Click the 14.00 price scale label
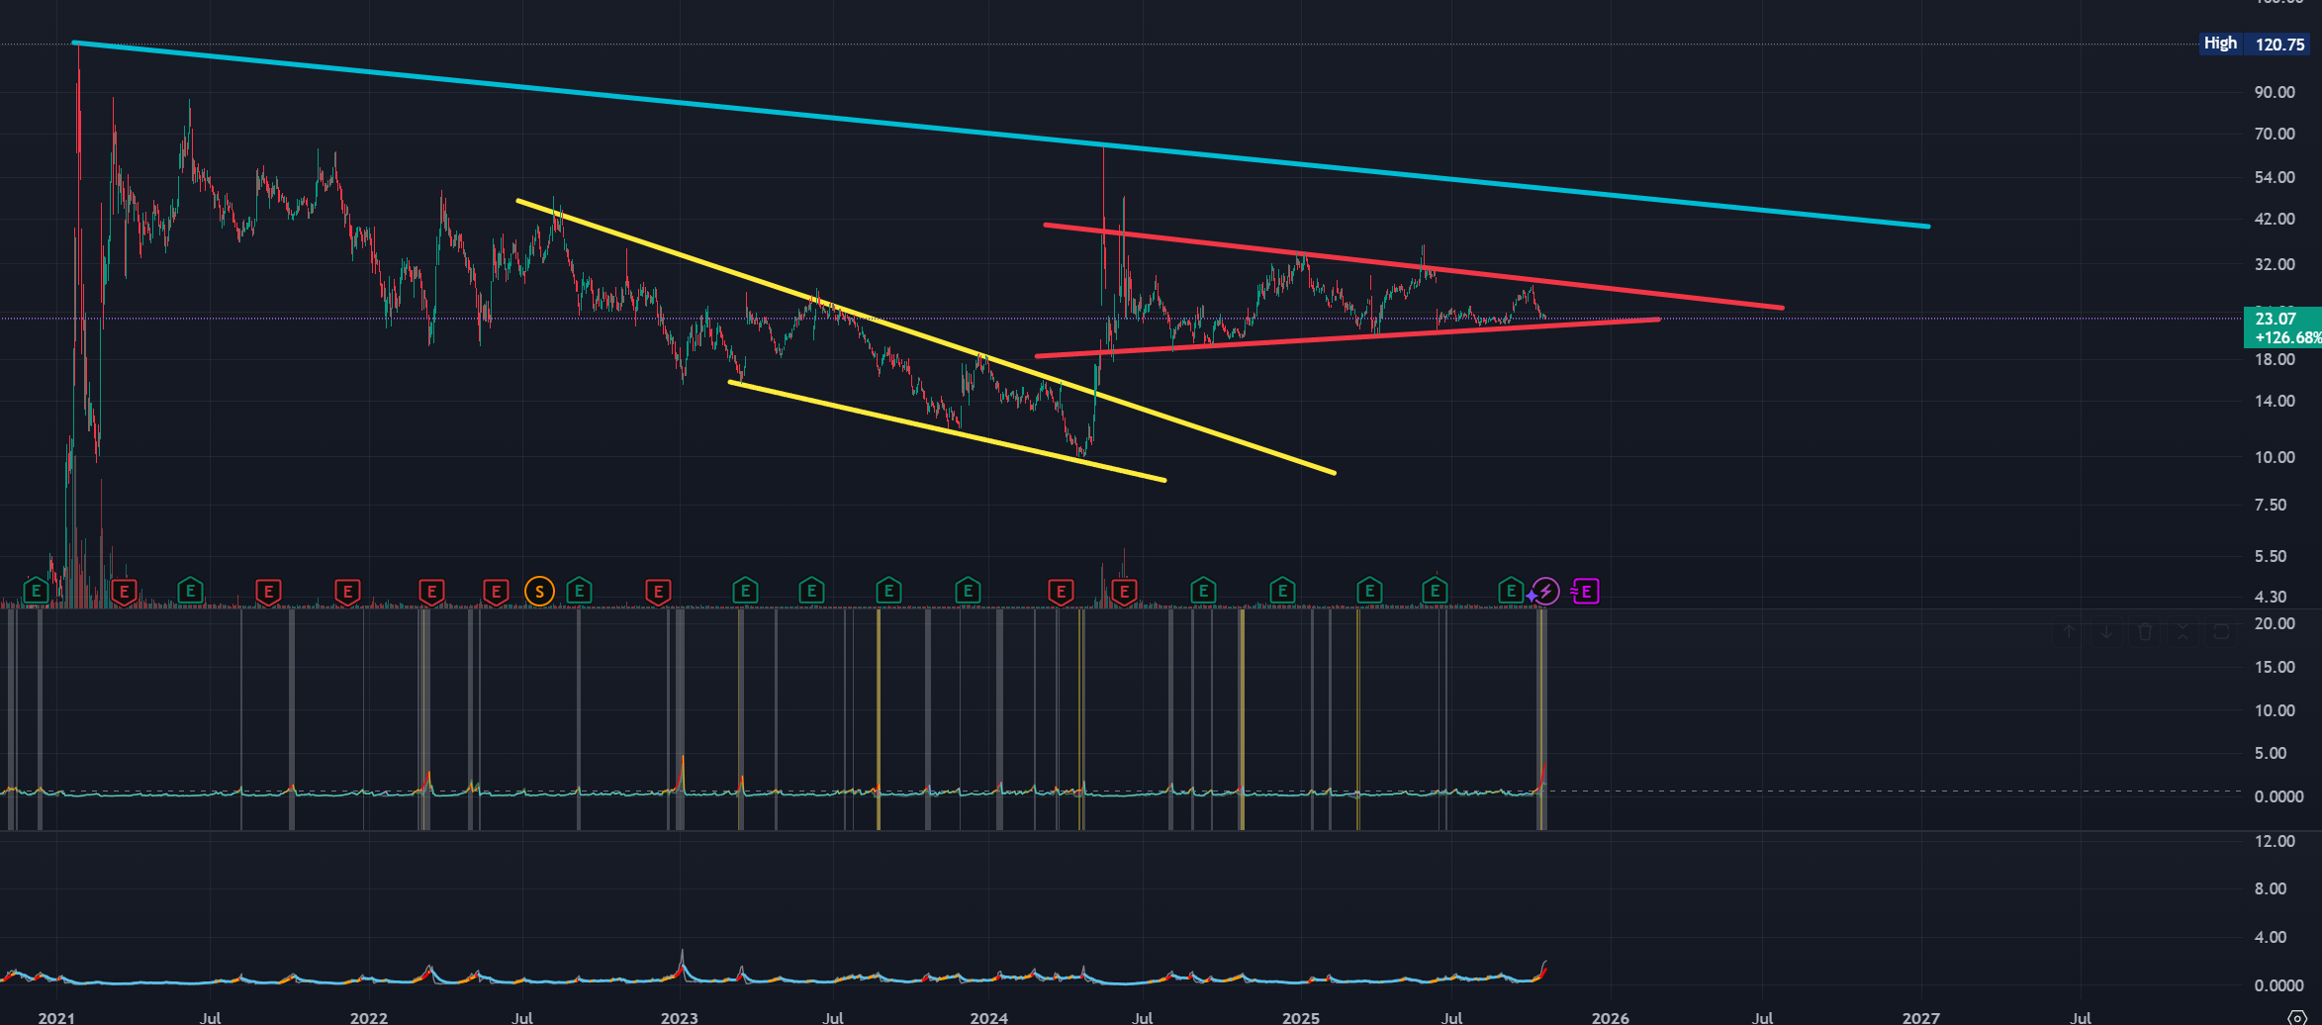The height and width of the screenshot is (1025, 2322). coord(2275,401)
